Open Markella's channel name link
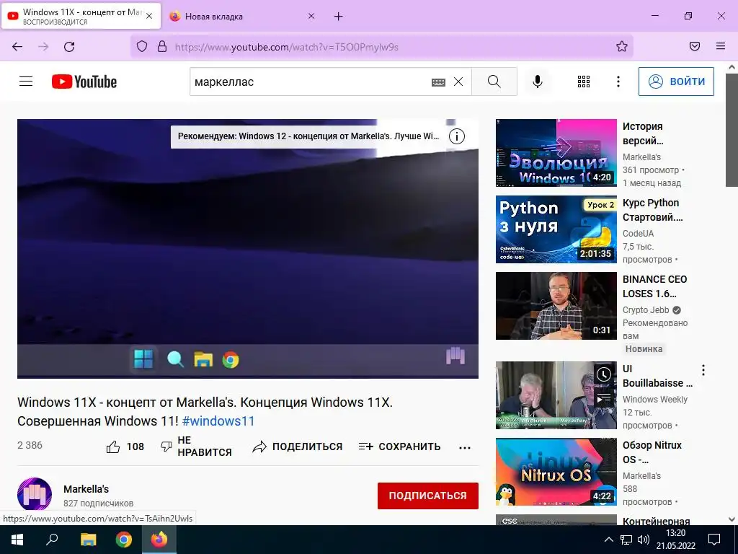This screenshot has height=554, width=738. pos(86,489)
